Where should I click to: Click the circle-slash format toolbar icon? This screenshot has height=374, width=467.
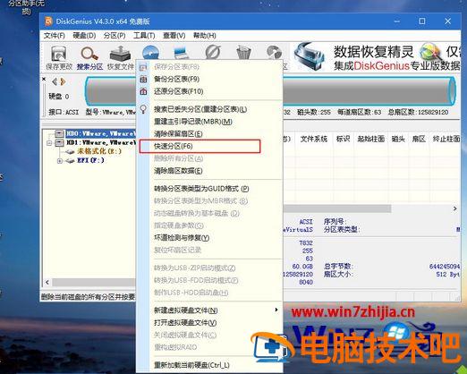pyautogui.click(x=213, y=53)
